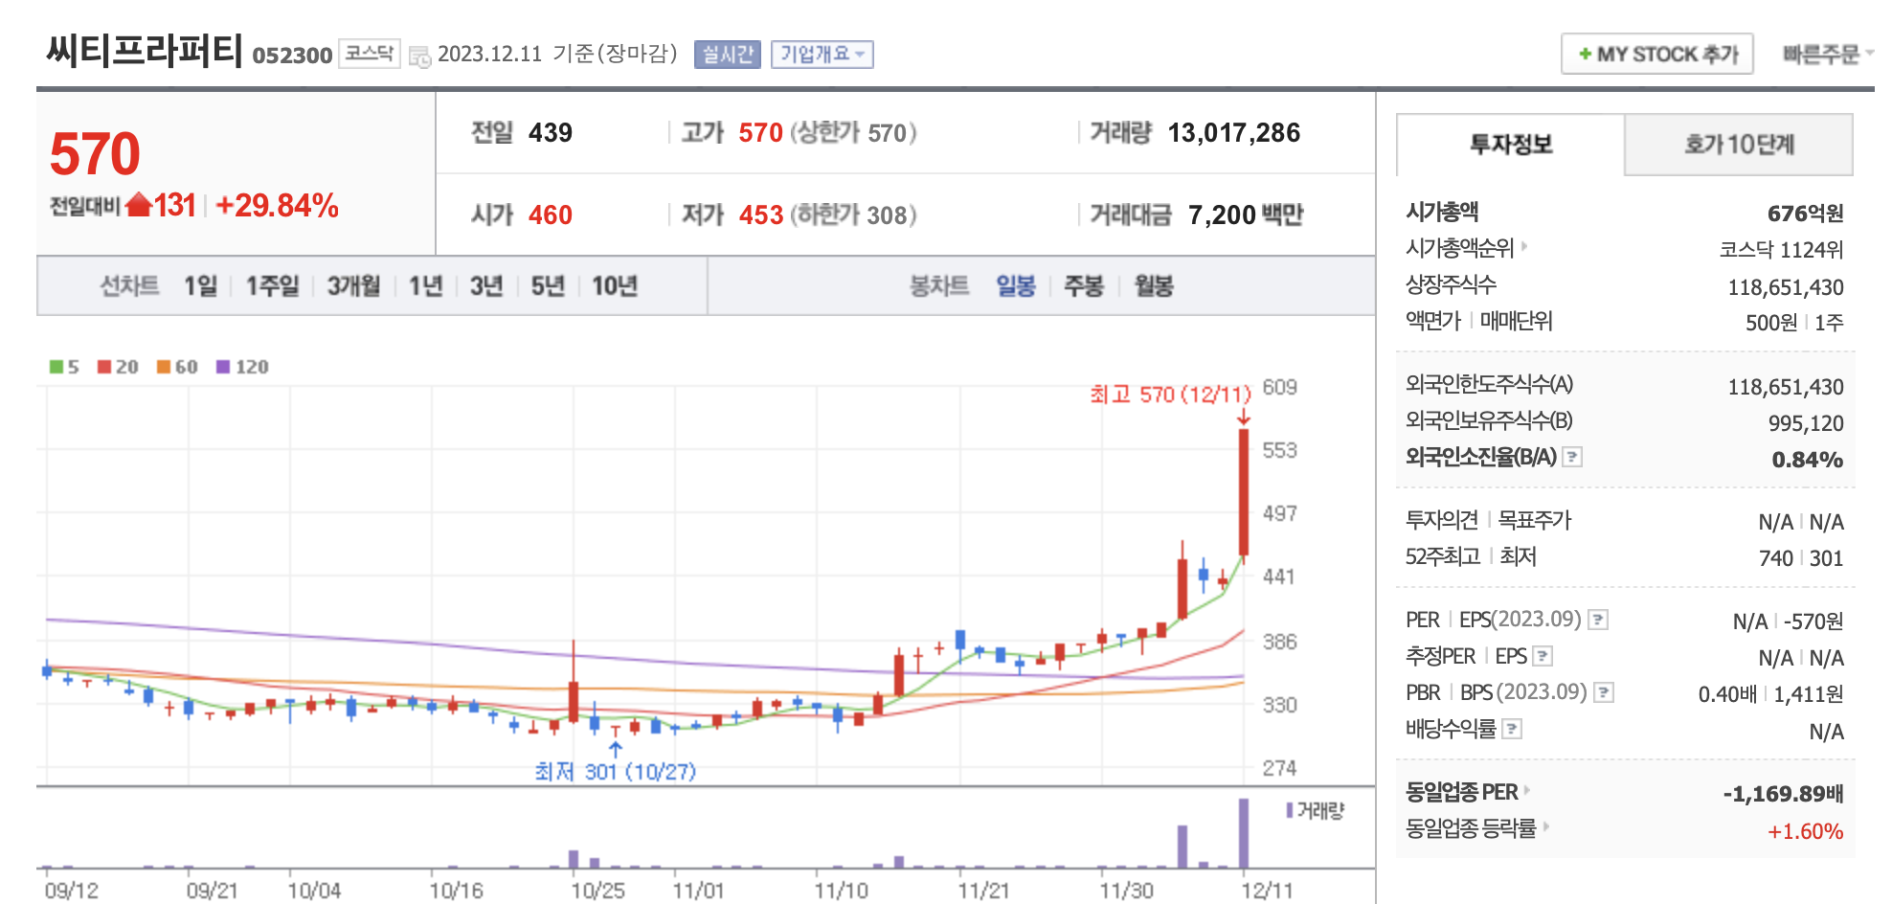The width and height of the screenshot is (1892, 904).
Task: Select the 10년 line chart period
Action: tap(615, 285)
